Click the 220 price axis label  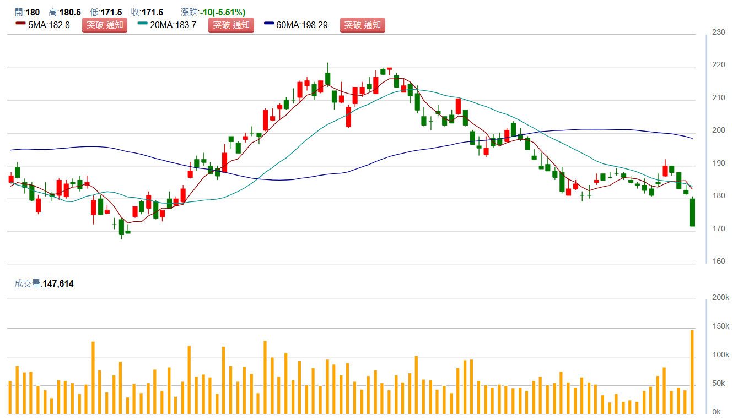coord(719,65)
